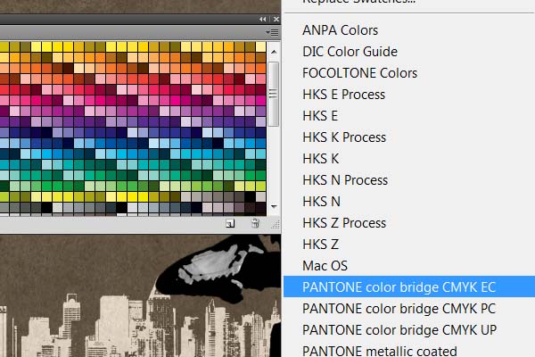The height and width of the screenshot is (357, 535).
Task: Choose Mac OS swatches
Action: 325,266
